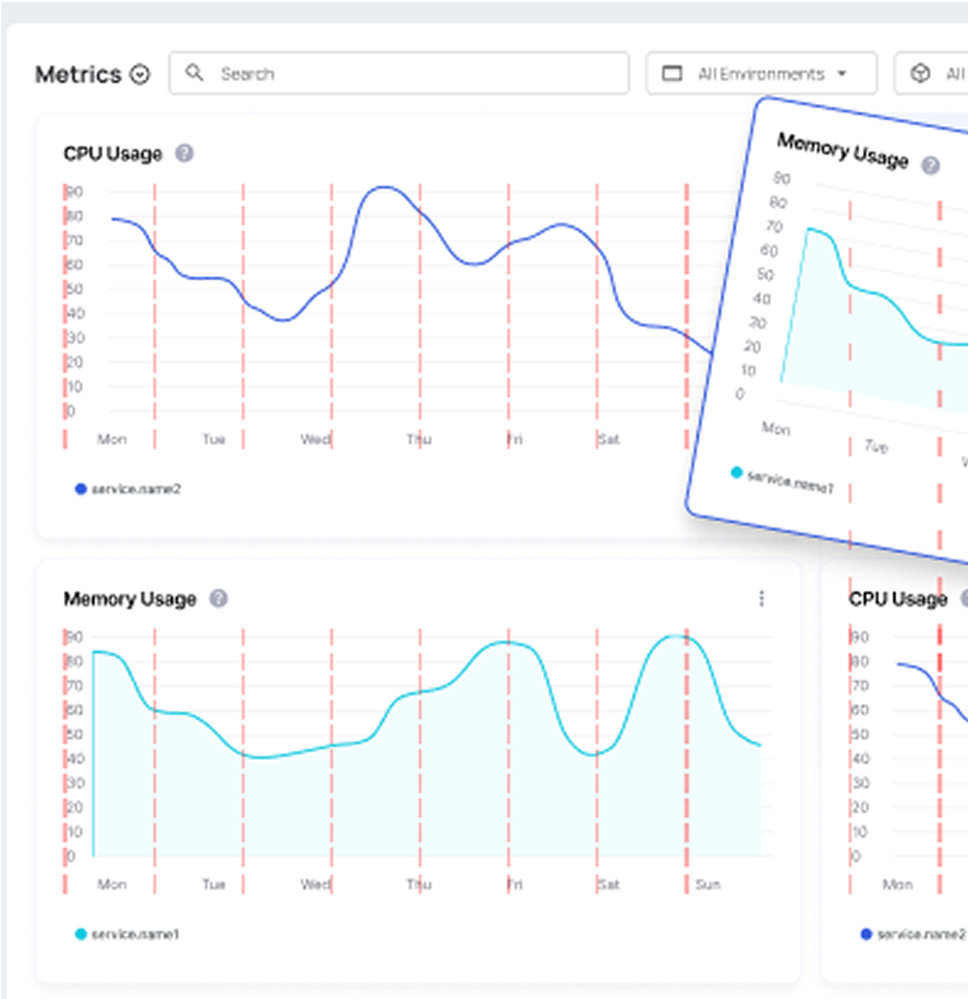Viewport: 968px width, 999px height.
Task: Click the help icon next to the top CPU Usage title
Action: point(184,154)
